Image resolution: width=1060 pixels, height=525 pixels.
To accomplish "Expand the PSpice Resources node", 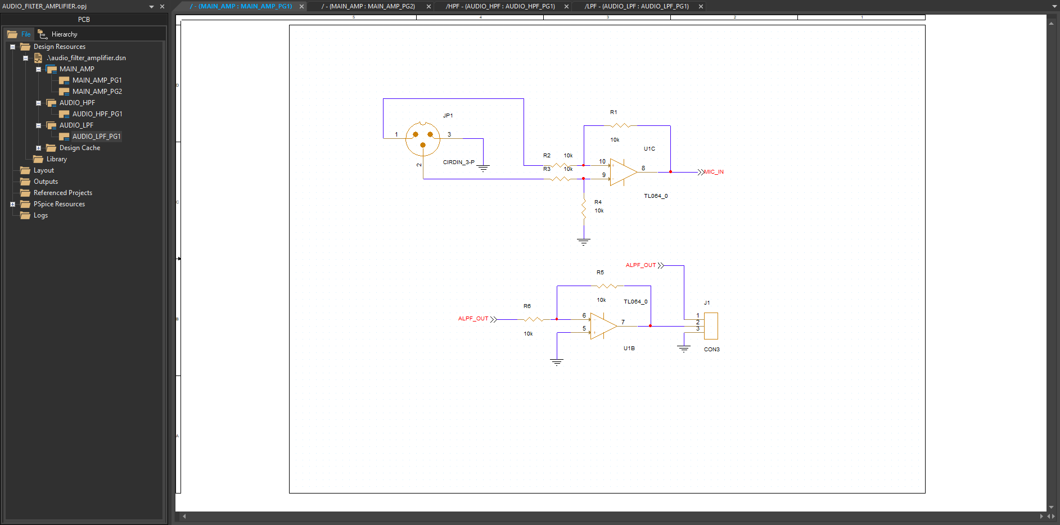I will pos(12,204).
